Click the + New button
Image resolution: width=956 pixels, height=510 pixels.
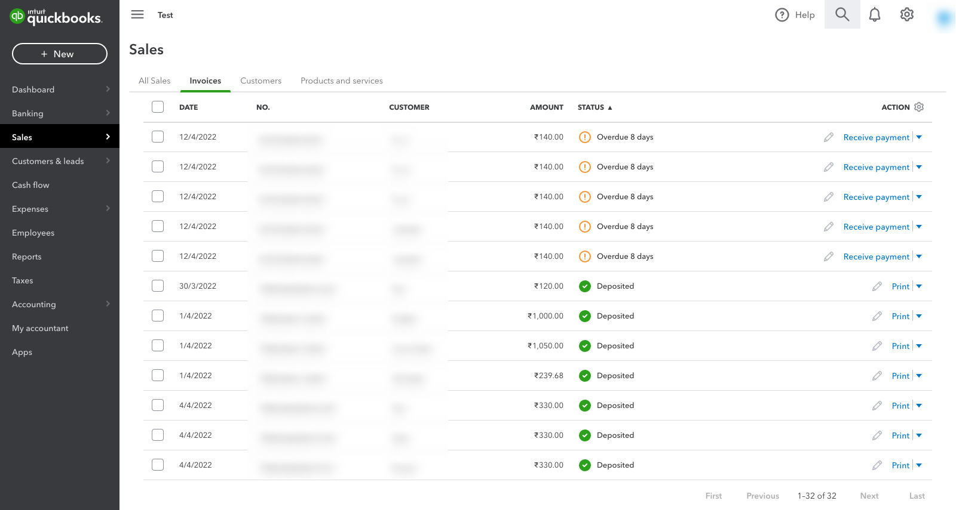click(x=60, y=54)
